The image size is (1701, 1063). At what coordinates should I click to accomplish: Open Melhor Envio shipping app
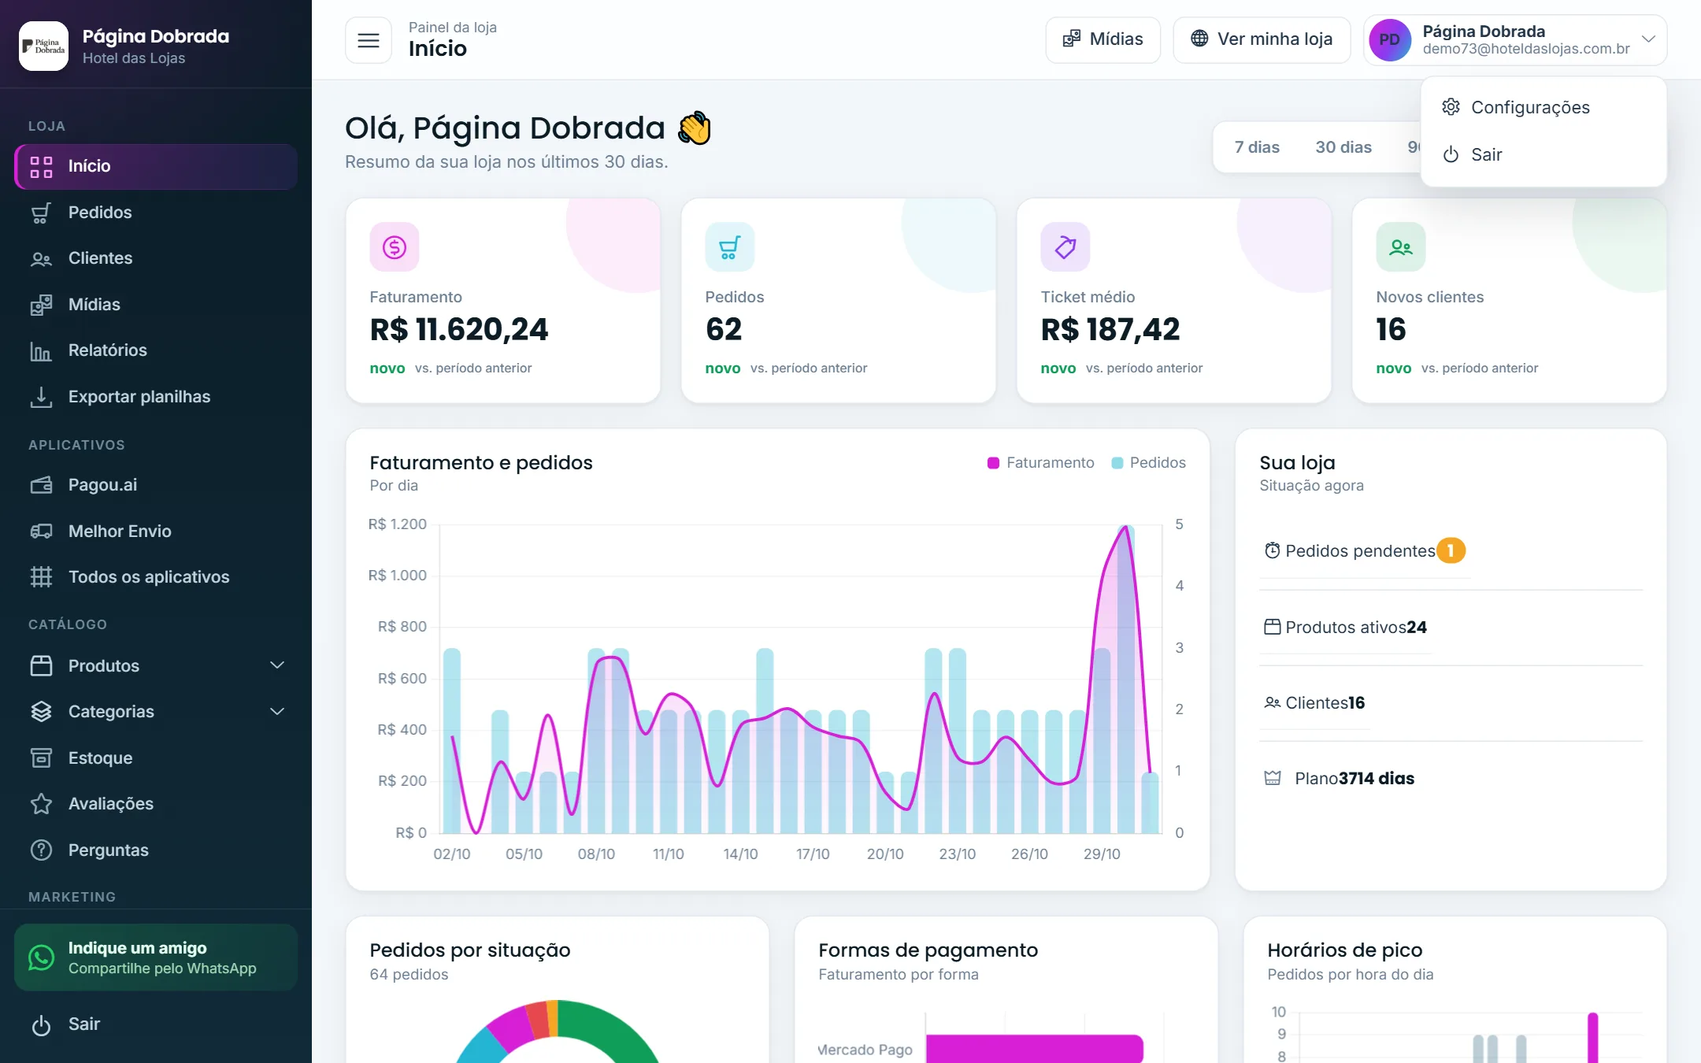click(156, 531)
